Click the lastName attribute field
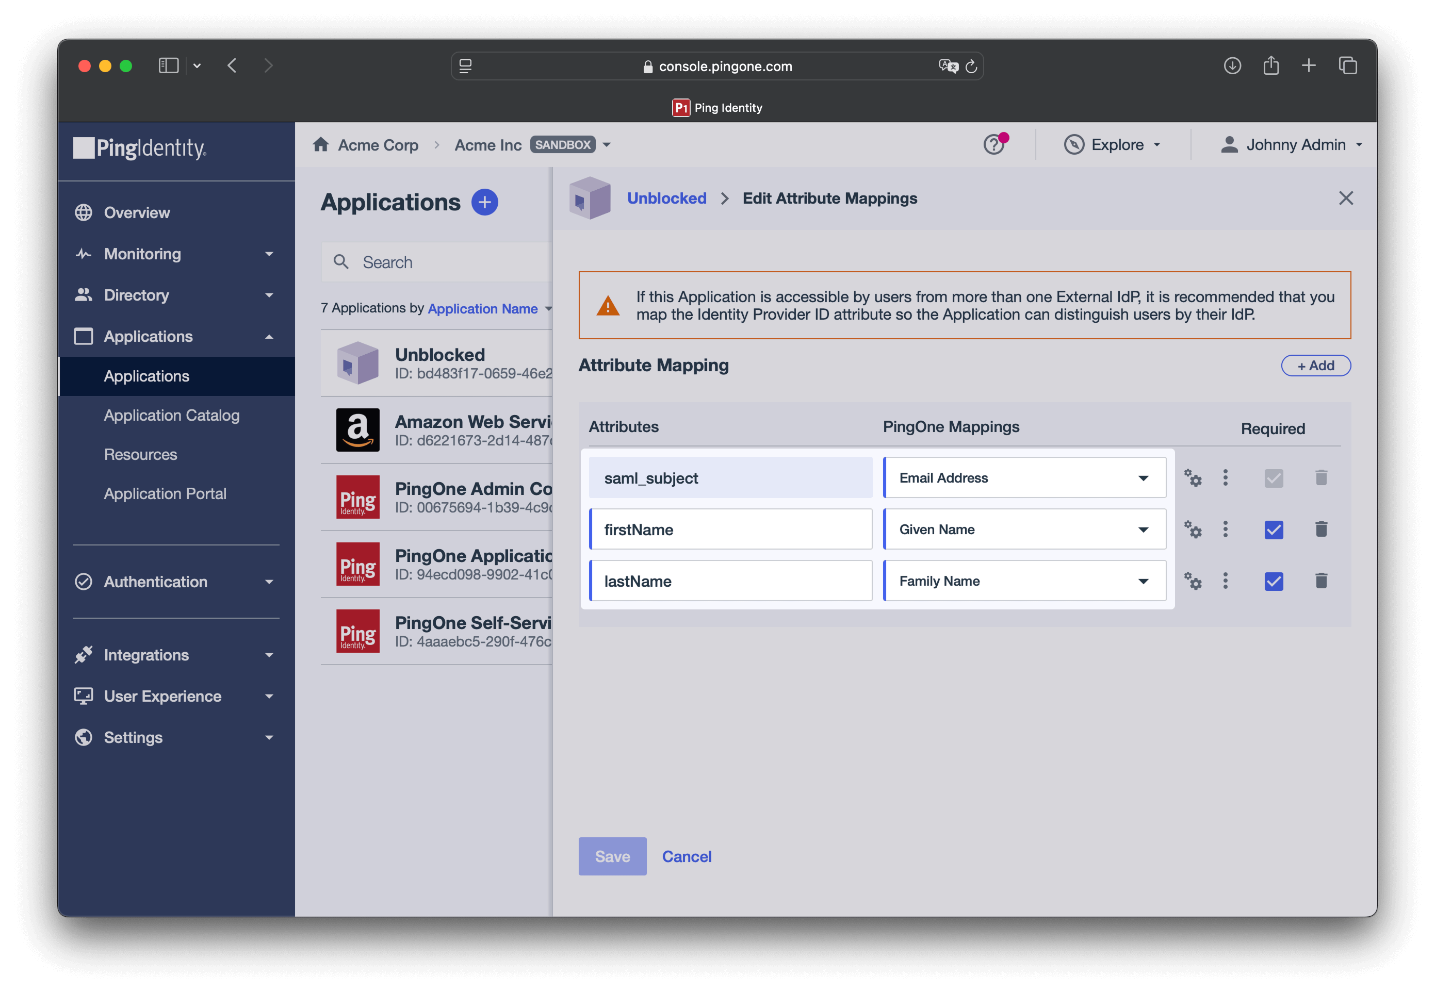 (730, 581)
